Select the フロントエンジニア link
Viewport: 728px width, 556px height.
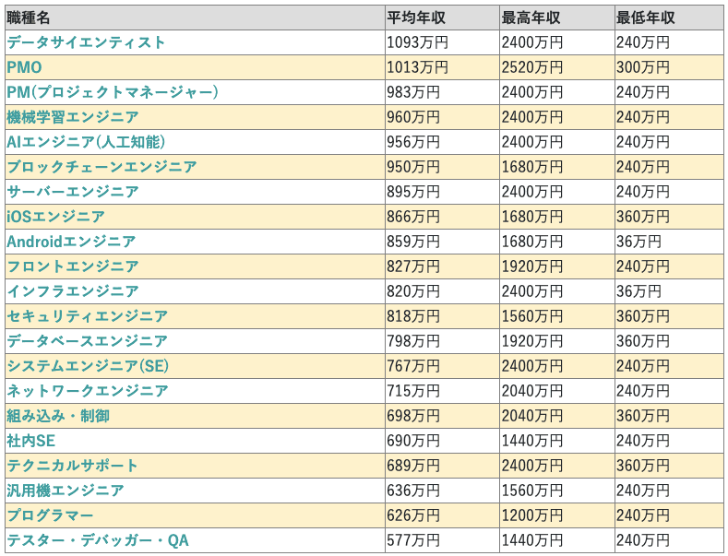pos(73,266)
